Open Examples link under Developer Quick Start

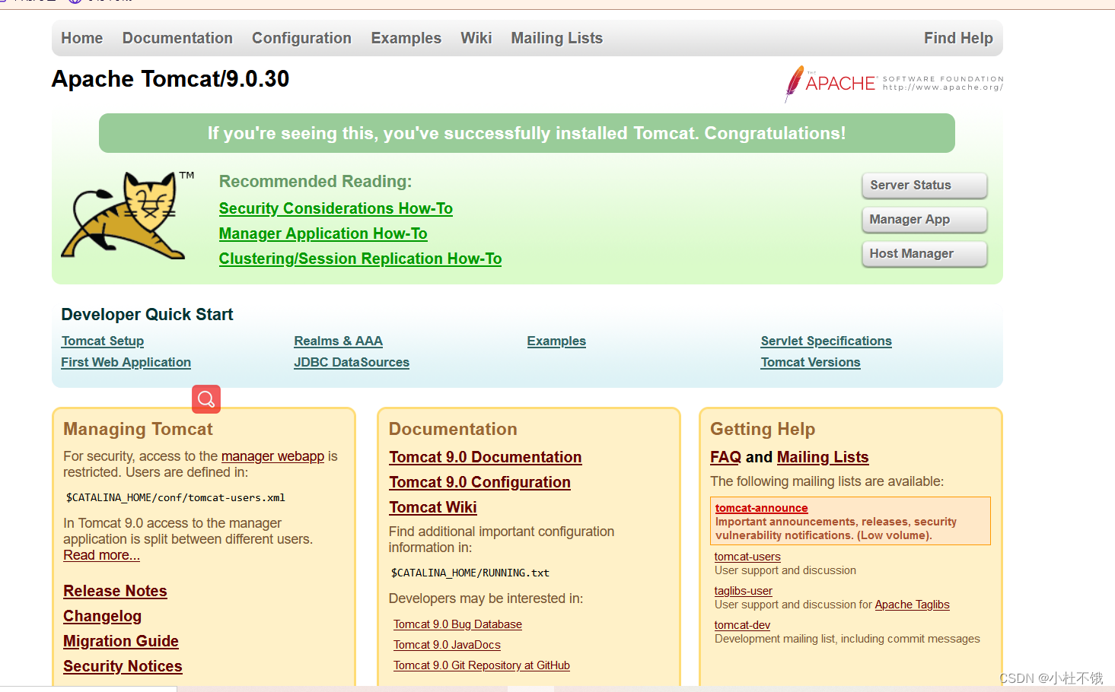(x=556, y=341)
